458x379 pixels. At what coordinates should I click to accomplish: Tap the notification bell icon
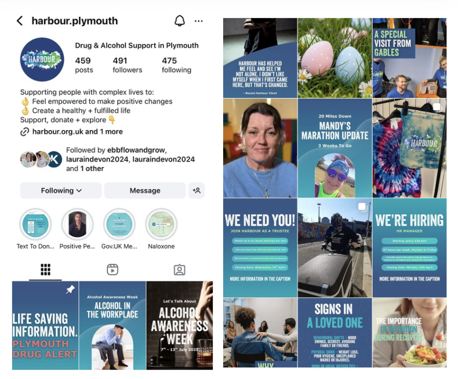tap(180, 21)
